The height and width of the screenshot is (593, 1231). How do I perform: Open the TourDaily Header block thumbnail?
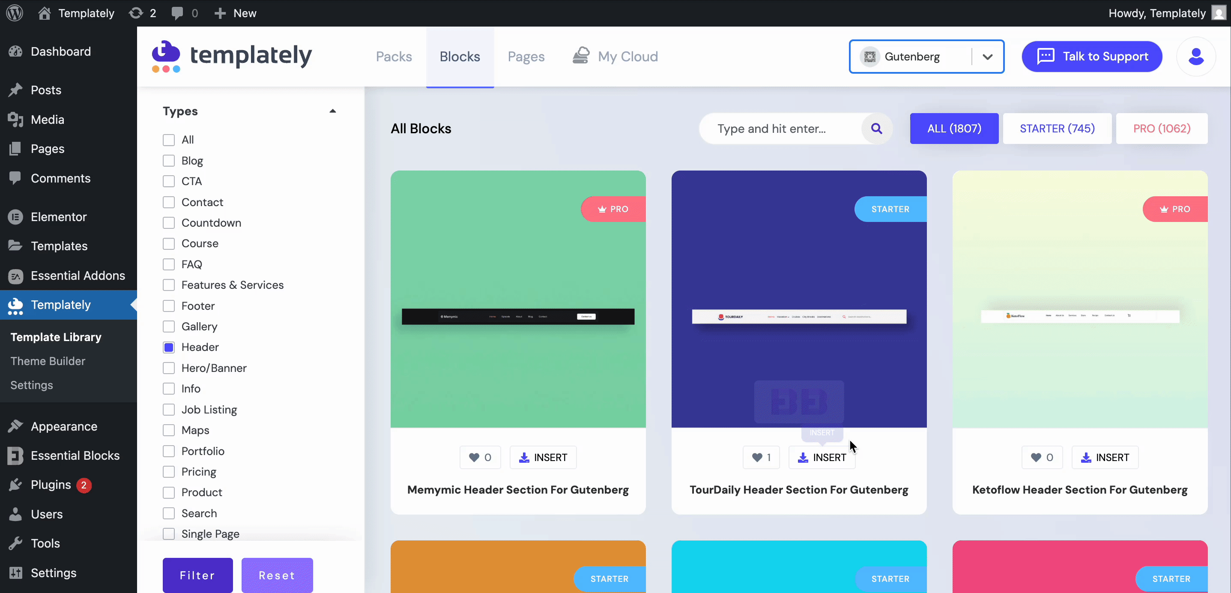coord(799,299)
